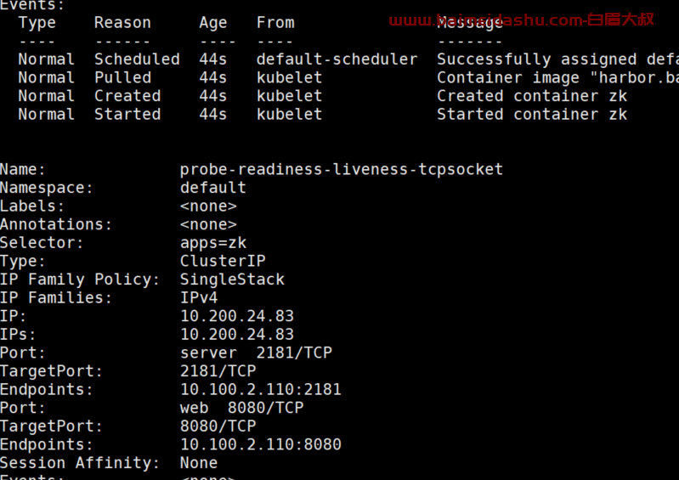Click the TargetPort value 2181/TCP

tap(218, 371)
